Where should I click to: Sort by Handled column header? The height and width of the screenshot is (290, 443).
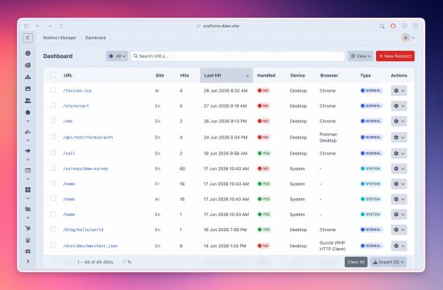click(266, 76)
